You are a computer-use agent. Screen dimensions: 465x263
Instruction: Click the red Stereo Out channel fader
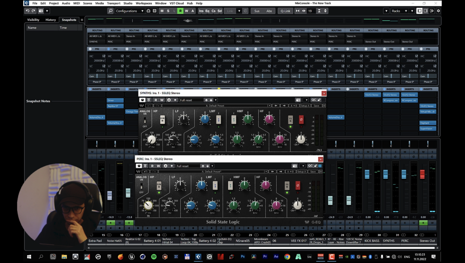(x=422, y=174)
